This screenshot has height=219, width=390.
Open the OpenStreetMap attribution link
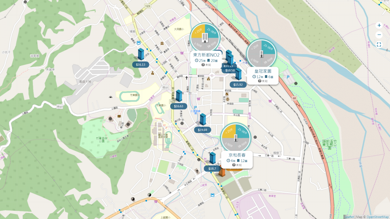click(x=378, y=217)
